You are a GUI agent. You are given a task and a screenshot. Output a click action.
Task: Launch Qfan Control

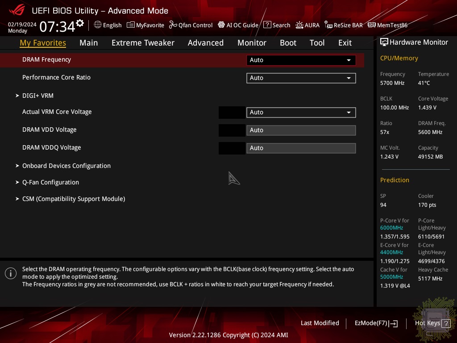click(191, 25)
